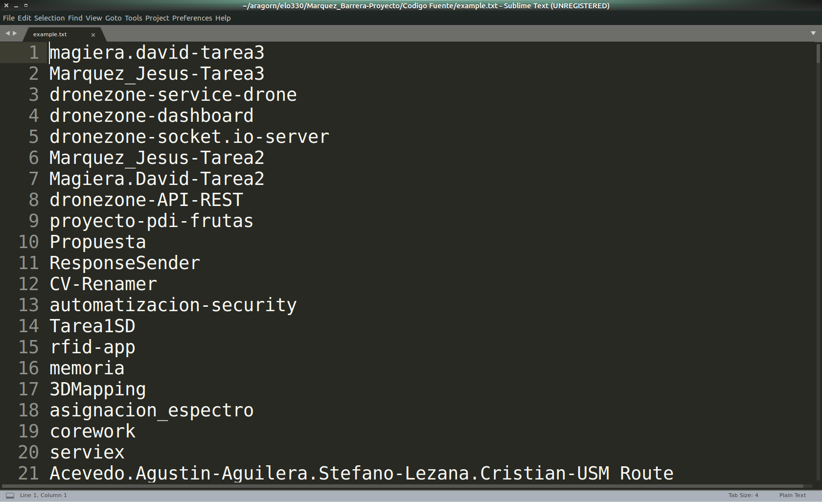
Task: Open Tab Size: 4 indentation menu
Action: [x=743, y=495]
